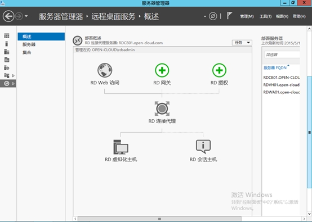Open the 视图(V) menu
Image resolution: width=312 pixels, height=222 pixels.
click(282, 16)
